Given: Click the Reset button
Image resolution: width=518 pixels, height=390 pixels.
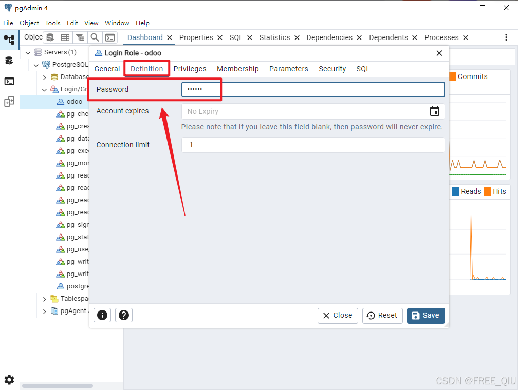Looking at the screenshot, I should point(382,316).
